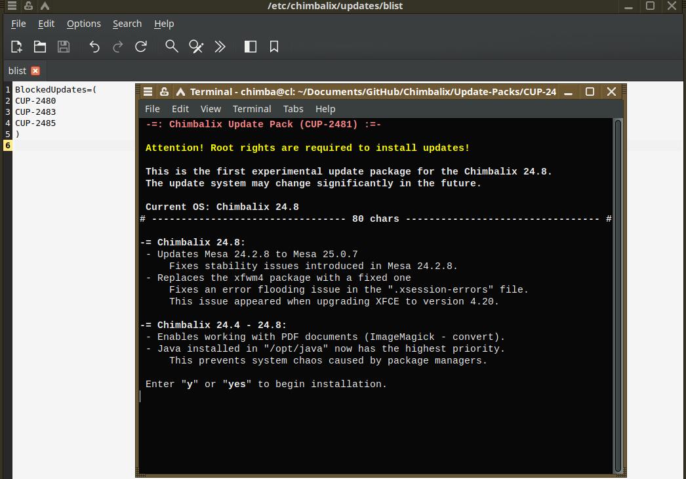
Task: Save the blist file with the floppy icon
Action: coord(64,47)
